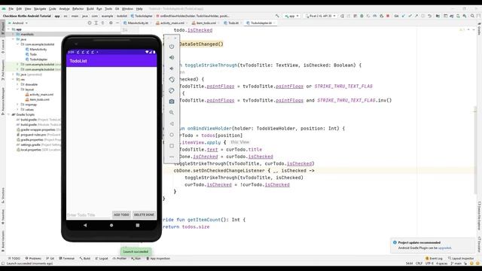The image size is (482, 271).
Task: Hide the project panel with minus icon
Action: pos(117,23)
